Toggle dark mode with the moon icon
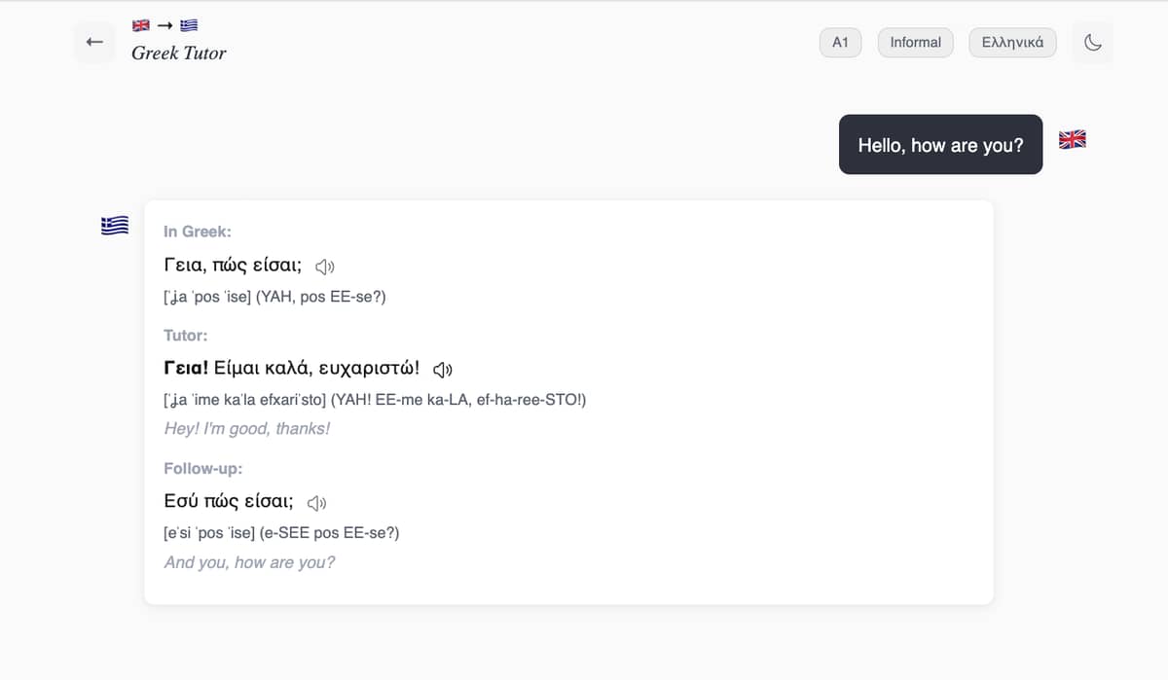This screenshot has height=680, width=1168. 1092,43
